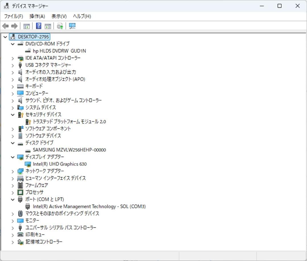Toggle the console tree panel icon
307x261 pixels.
coord(26,26)
